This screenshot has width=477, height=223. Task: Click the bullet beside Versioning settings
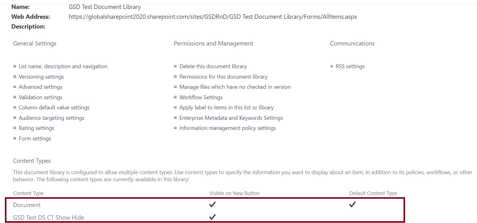coord(15,76)
